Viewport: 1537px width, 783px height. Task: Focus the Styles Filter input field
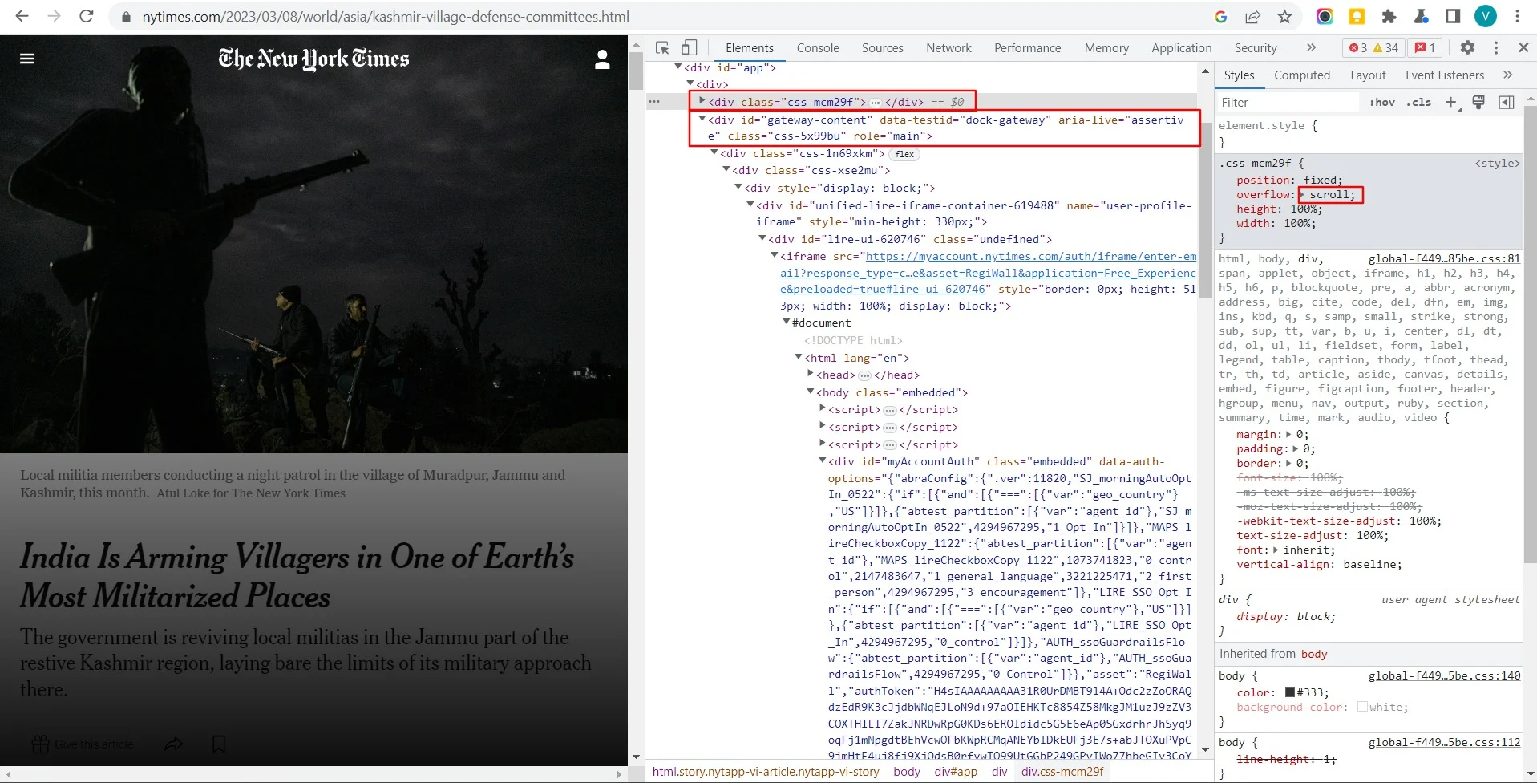tap(1287, 103)
